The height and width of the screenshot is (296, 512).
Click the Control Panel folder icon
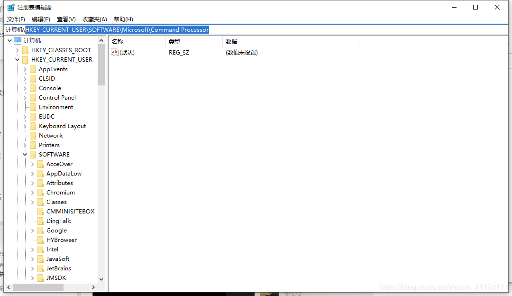(x=33, y=98)
